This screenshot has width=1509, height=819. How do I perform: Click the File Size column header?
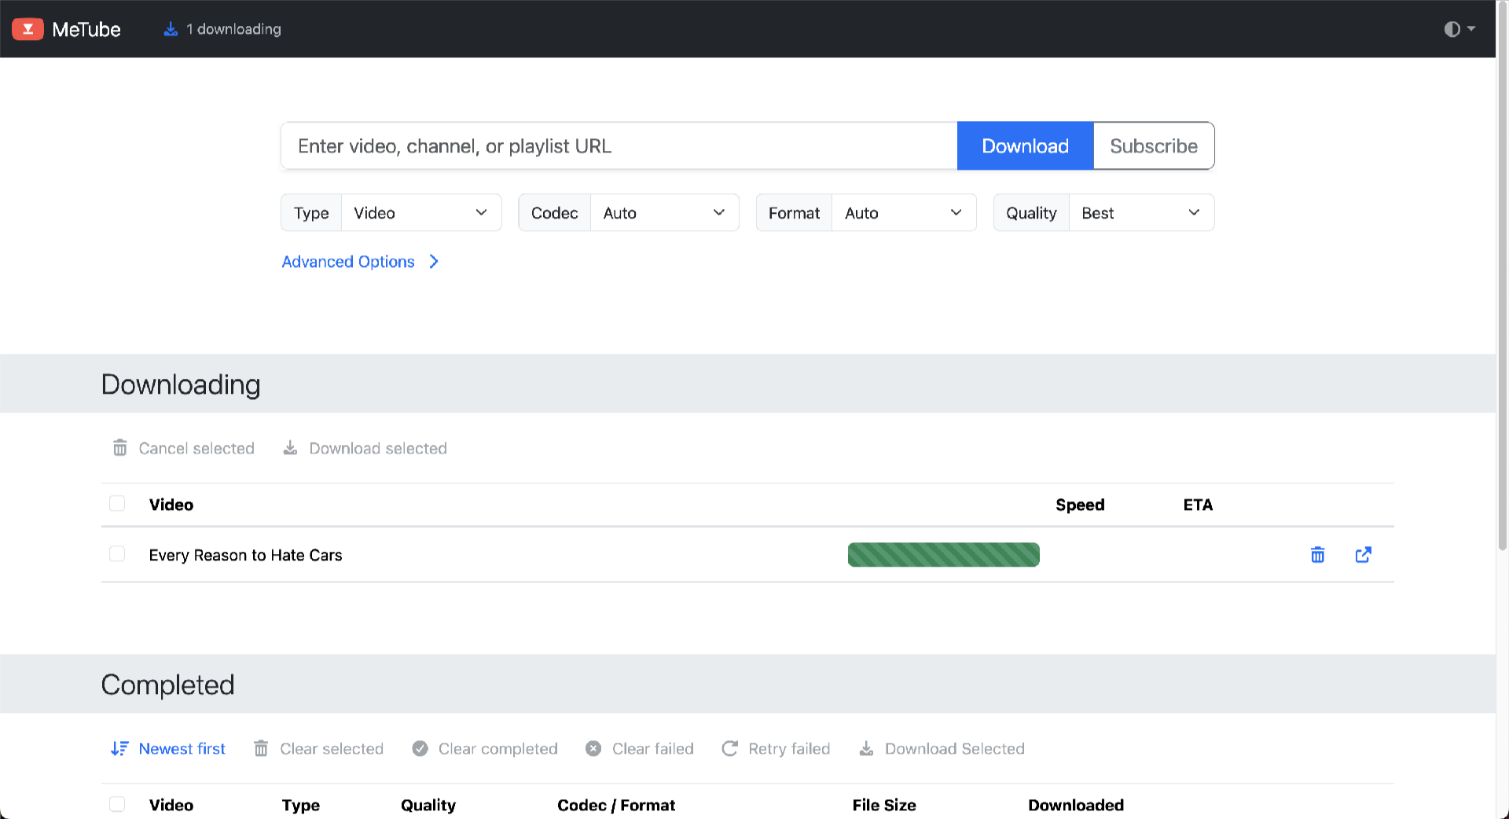[x=884, y=805]
